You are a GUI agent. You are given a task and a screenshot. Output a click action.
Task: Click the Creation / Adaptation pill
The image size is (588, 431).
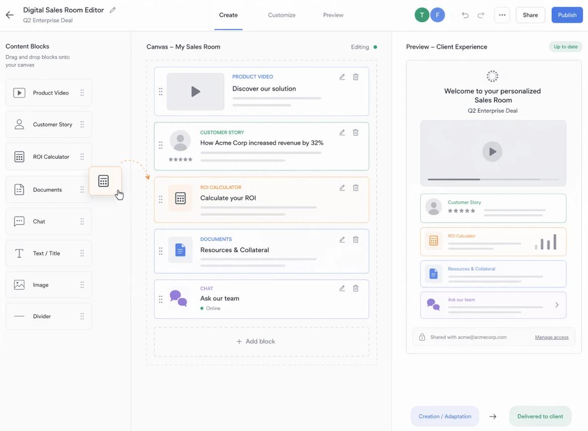[445, 416]
